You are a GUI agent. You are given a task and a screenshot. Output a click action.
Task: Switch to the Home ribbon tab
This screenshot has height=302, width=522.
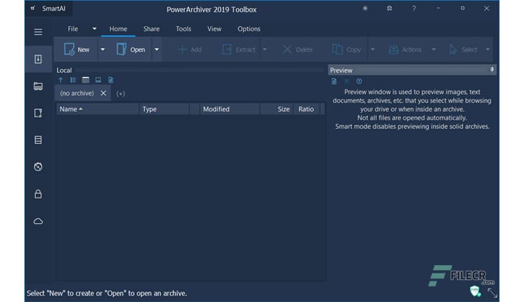(x=118, y=29)
